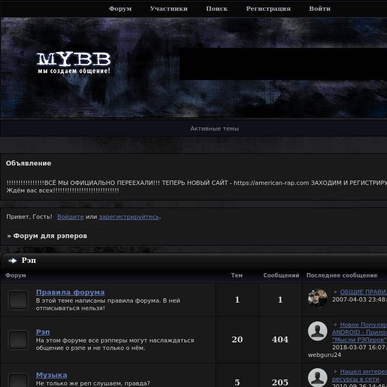Viewport: 387px width, 387px height.
Task: Click the зарегистрируйтесь link
Action: 129,217
